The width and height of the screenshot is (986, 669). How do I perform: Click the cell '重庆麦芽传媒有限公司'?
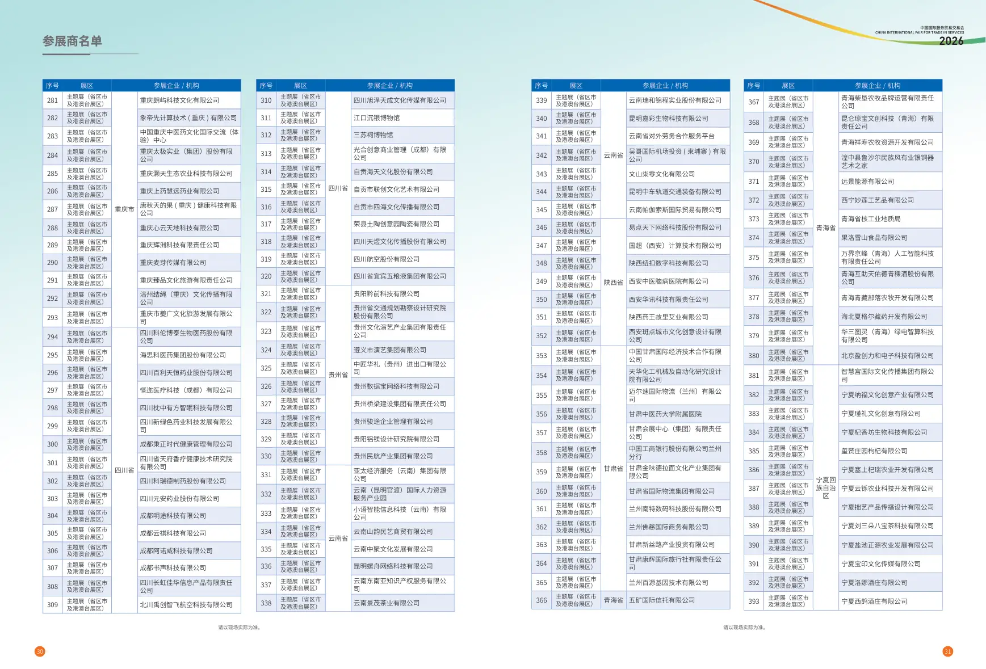click(173, 263)
